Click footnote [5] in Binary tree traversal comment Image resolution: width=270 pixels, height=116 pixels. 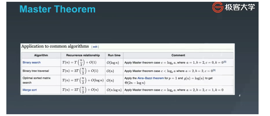coord(214,70)
